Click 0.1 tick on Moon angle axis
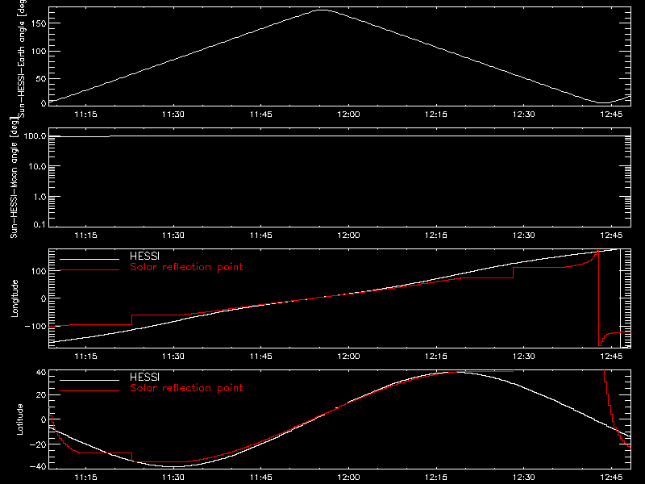Viewport: 645px width, 484px height. pos(40,224)
